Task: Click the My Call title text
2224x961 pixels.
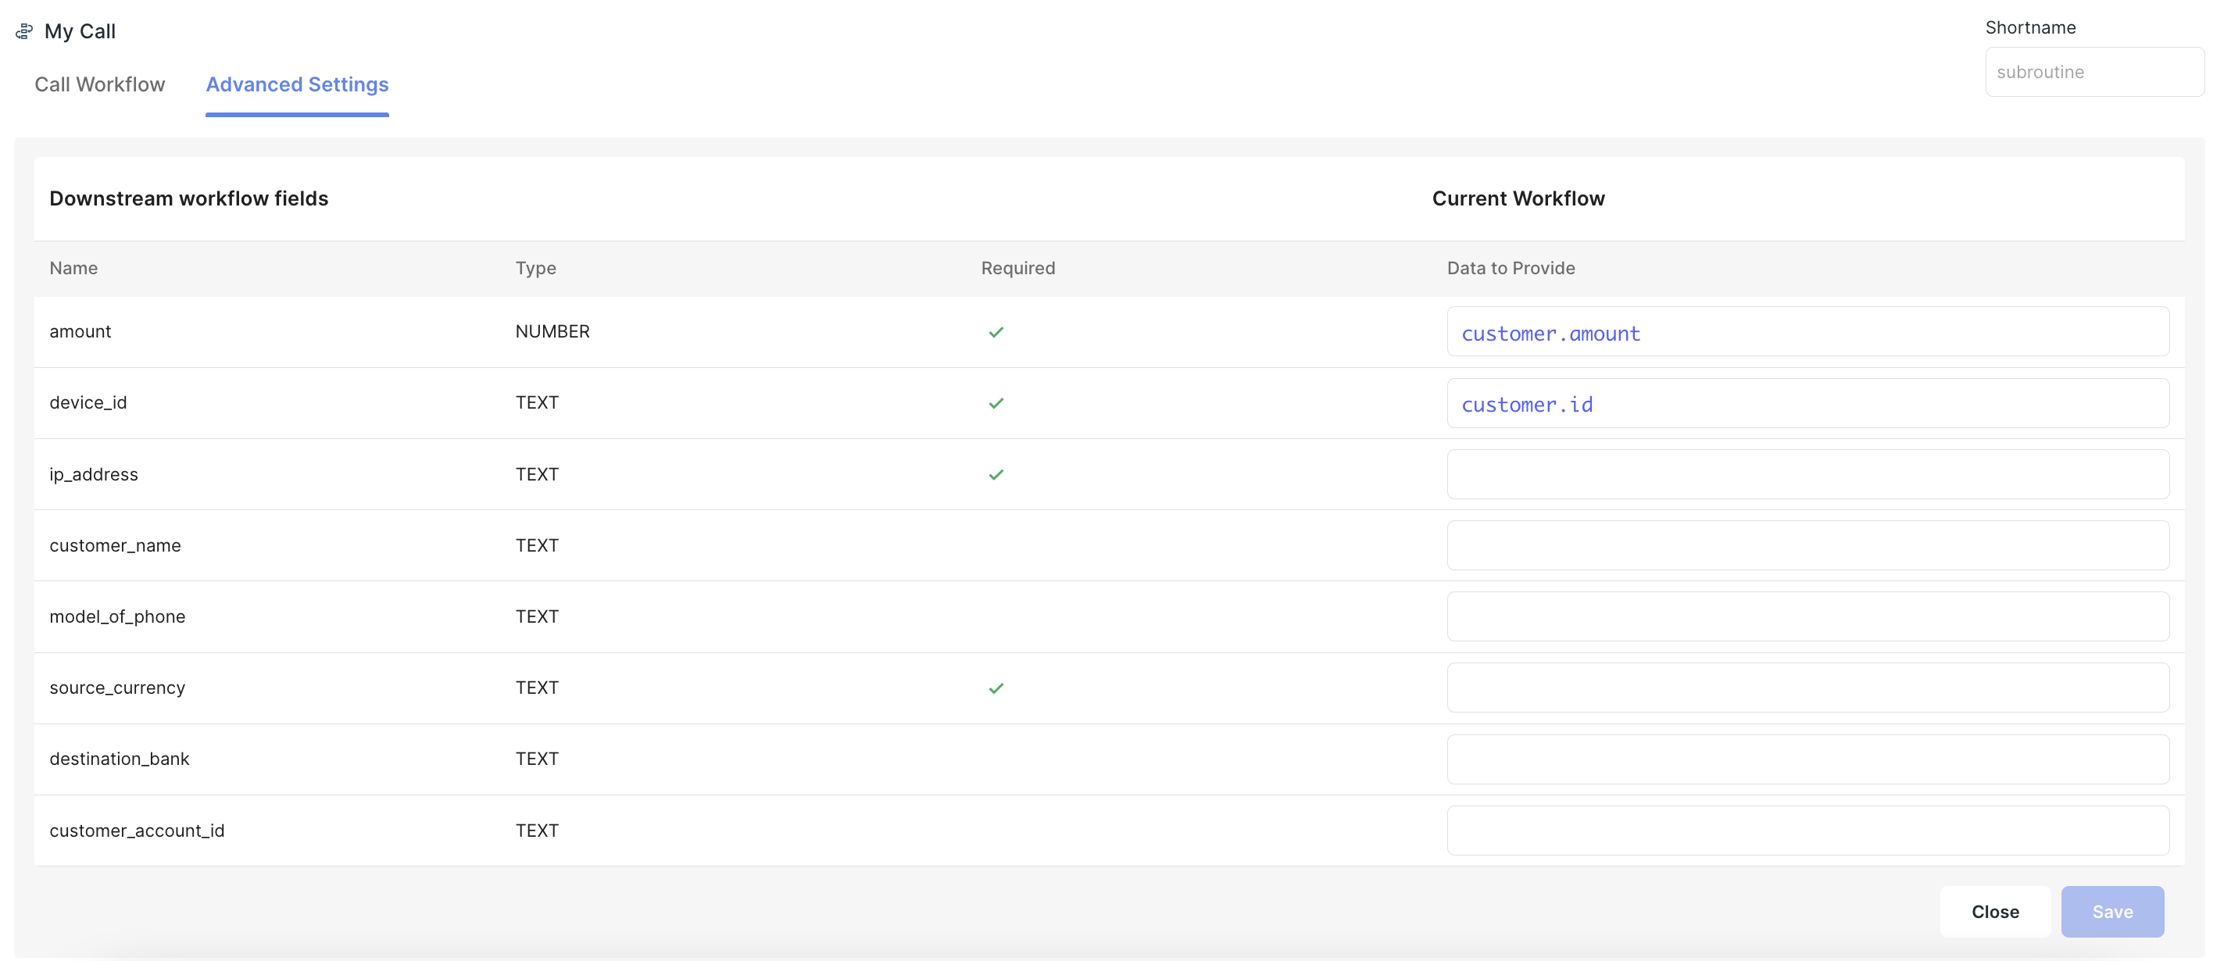Action: coord(80,32)
